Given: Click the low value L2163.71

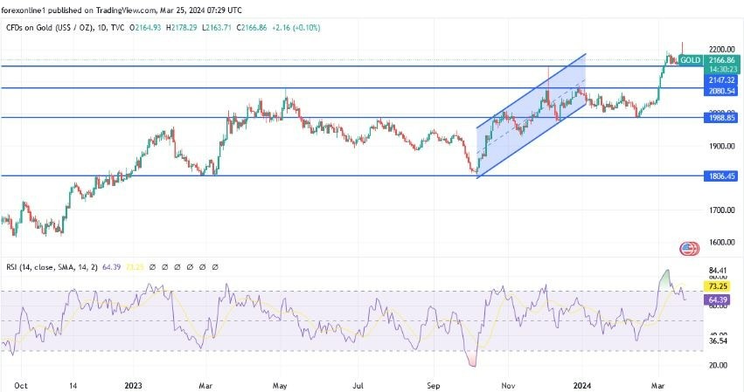Looking at the screenshot, I should [216, 28].
